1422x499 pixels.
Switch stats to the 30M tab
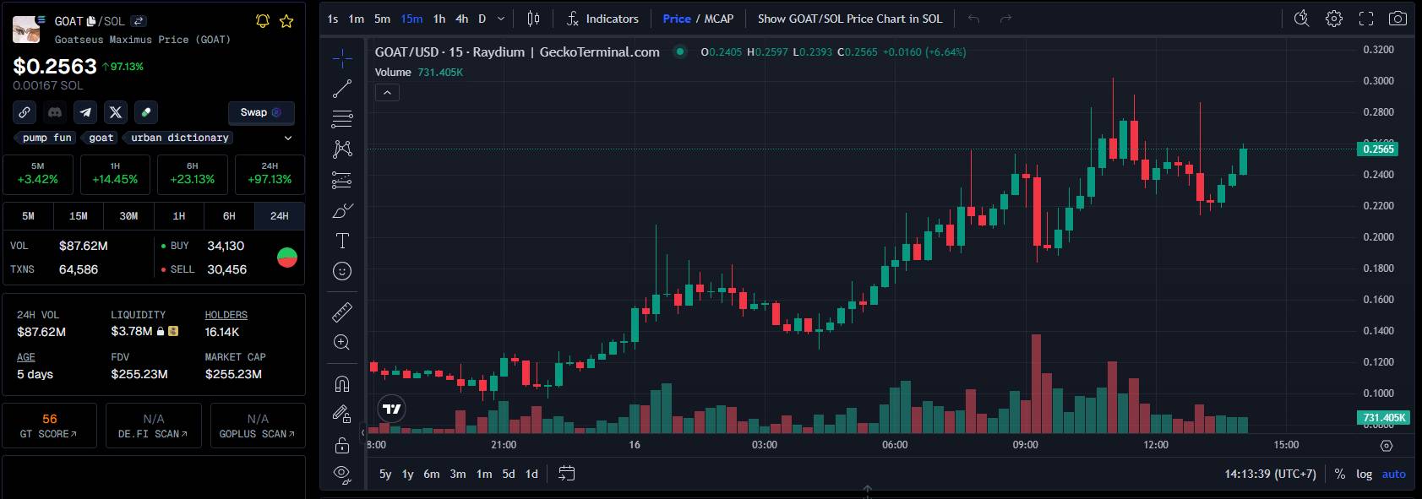click(x=128, y=216)
